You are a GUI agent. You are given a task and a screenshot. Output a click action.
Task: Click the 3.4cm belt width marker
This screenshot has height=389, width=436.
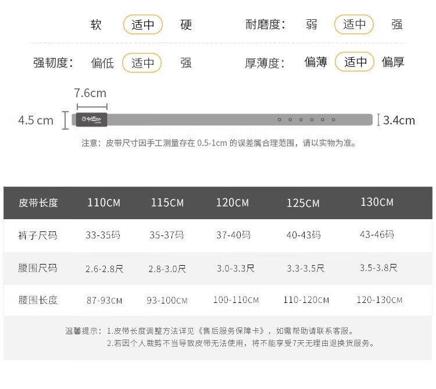click(398, 120)
